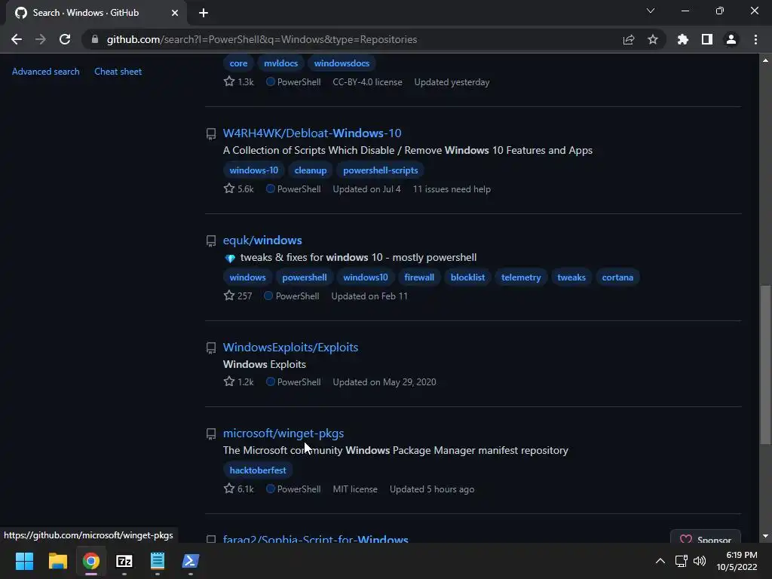Open a new browser tab
The width and height of the screenshot is (772, 579).
[x=204, y=13]
